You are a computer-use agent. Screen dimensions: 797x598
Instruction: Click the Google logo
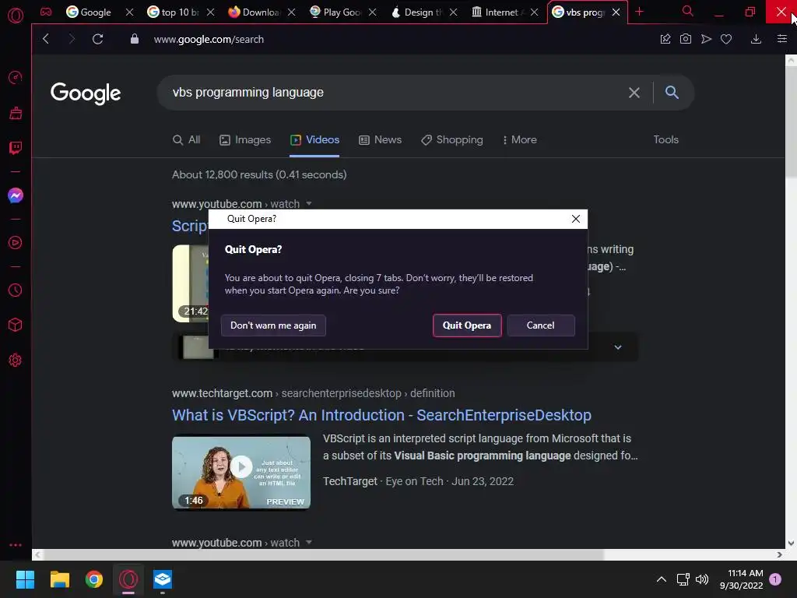tap(86, 93)
